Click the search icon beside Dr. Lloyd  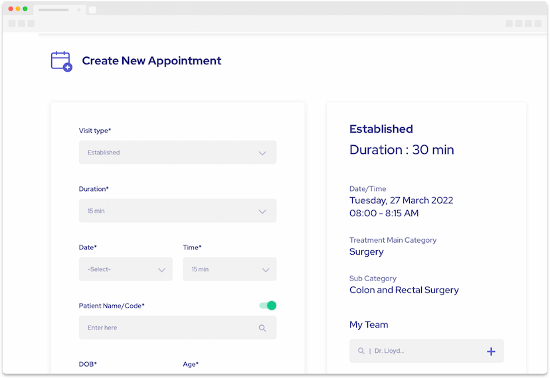coord(361,351)
